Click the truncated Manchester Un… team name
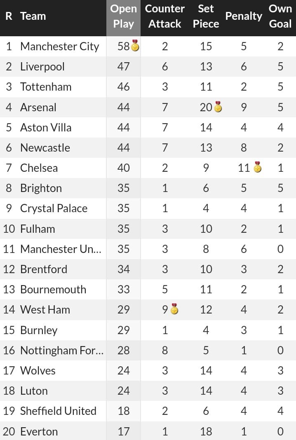Viewport: 296px width, 440px height. click(x=60, y=249)
